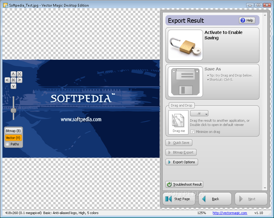This screenshot has width=274, height=218.
Task: Expand the Quick Save section
Action: [x=179, y=143]
